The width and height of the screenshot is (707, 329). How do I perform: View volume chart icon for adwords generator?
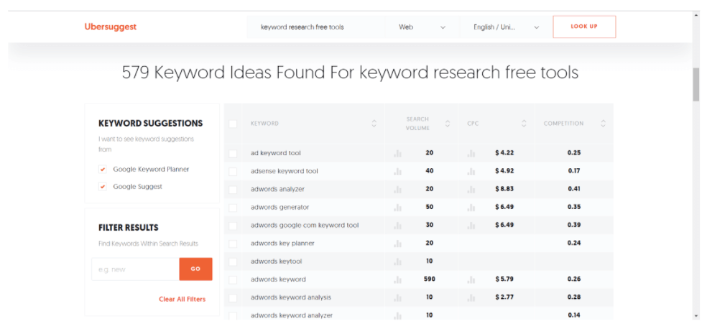tap(397, 208)
